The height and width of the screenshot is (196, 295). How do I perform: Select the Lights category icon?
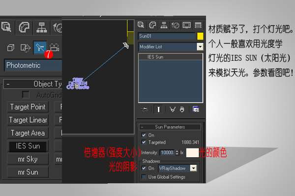click(x=40, y=48)
